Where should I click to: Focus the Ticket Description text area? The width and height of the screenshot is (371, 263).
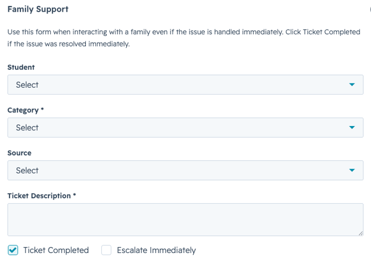tap(185, 219)
